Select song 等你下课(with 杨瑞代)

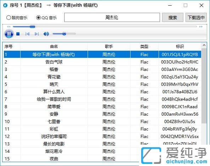[x=54, y=55]
